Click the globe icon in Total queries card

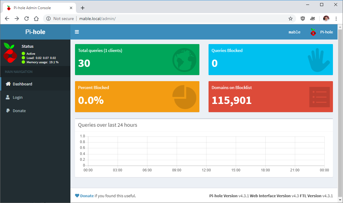tap(184, 60)
